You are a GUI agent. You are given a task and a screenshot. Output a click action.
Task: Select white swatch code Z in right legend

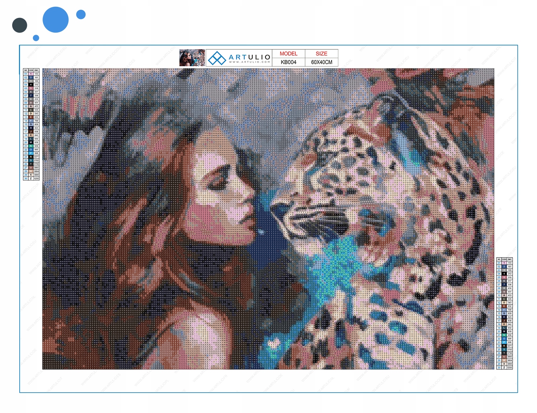504,368
